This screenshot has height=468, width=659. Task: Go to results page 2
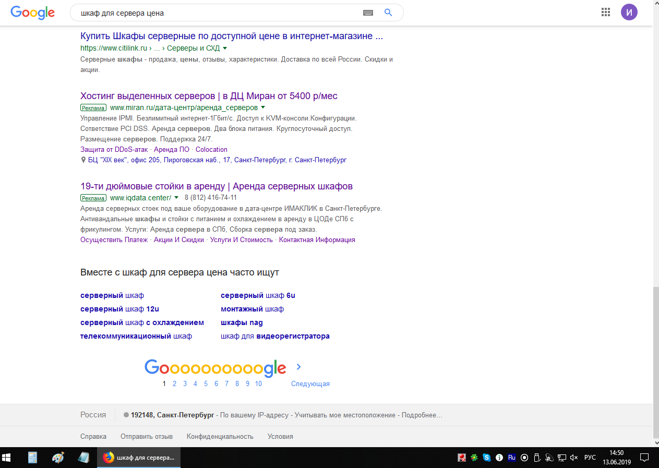175,383
